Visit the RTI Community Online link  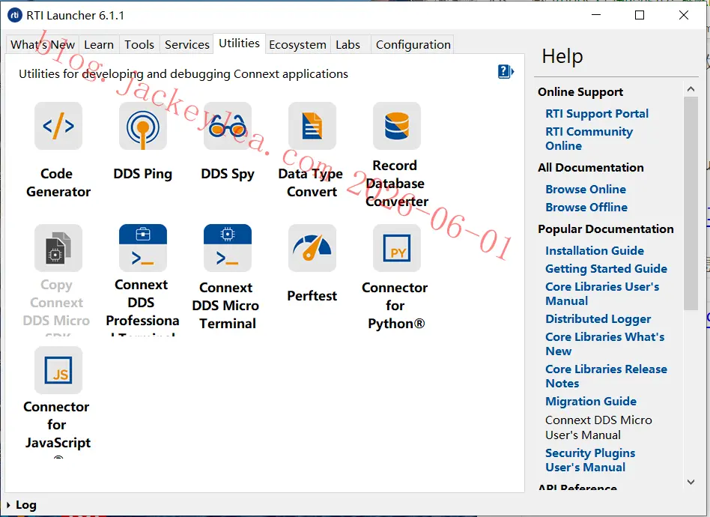coord(589,139)
